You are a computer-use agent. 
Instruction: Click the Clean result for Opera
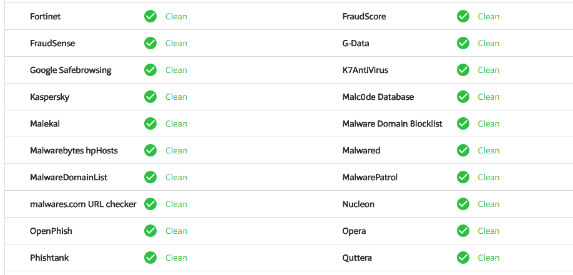pos(489,231)
